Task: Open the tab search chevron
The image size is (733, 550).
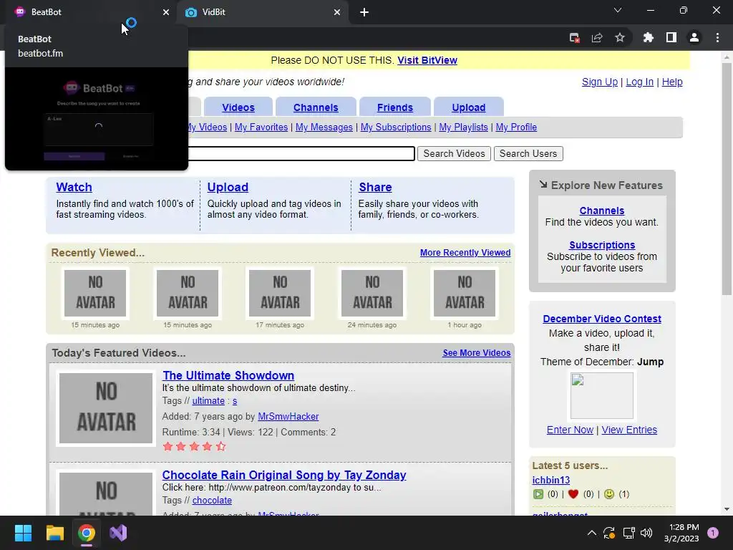Action: coord(618,10)
